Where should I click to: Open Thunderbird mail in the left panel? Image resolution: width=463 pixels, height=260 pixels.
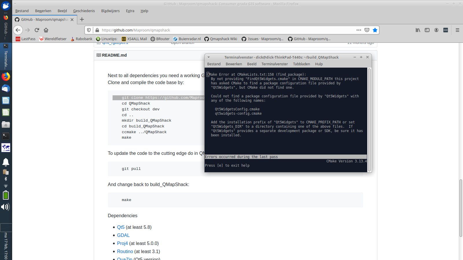pyautogui.click(x=6, y=88)
